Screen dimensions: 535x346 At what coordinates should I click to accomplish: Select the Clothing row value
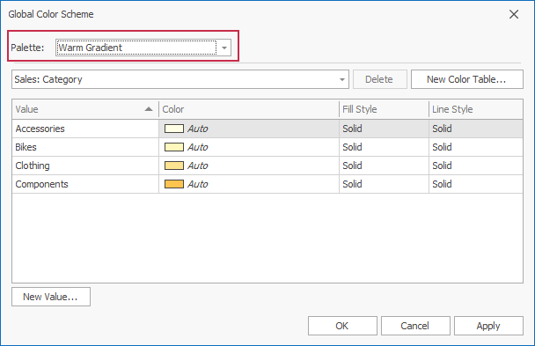[85, 166]
